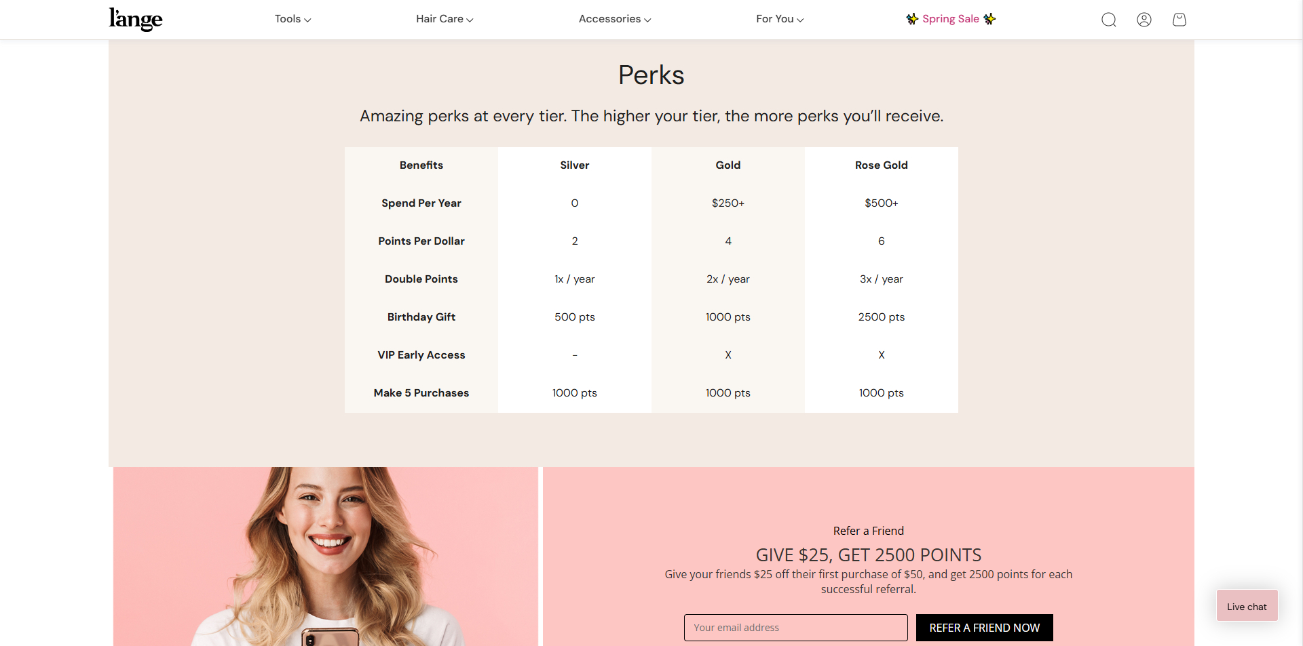
Task: Focus the Your email address field
Action: pos(795,628)
